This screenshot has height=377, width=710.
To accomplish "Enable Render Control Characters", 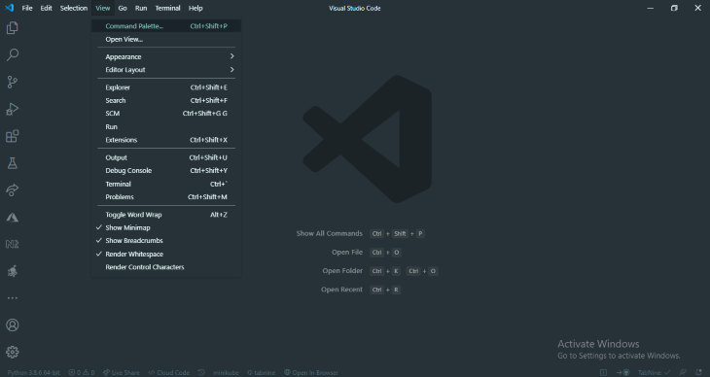I will coord(166,267).
